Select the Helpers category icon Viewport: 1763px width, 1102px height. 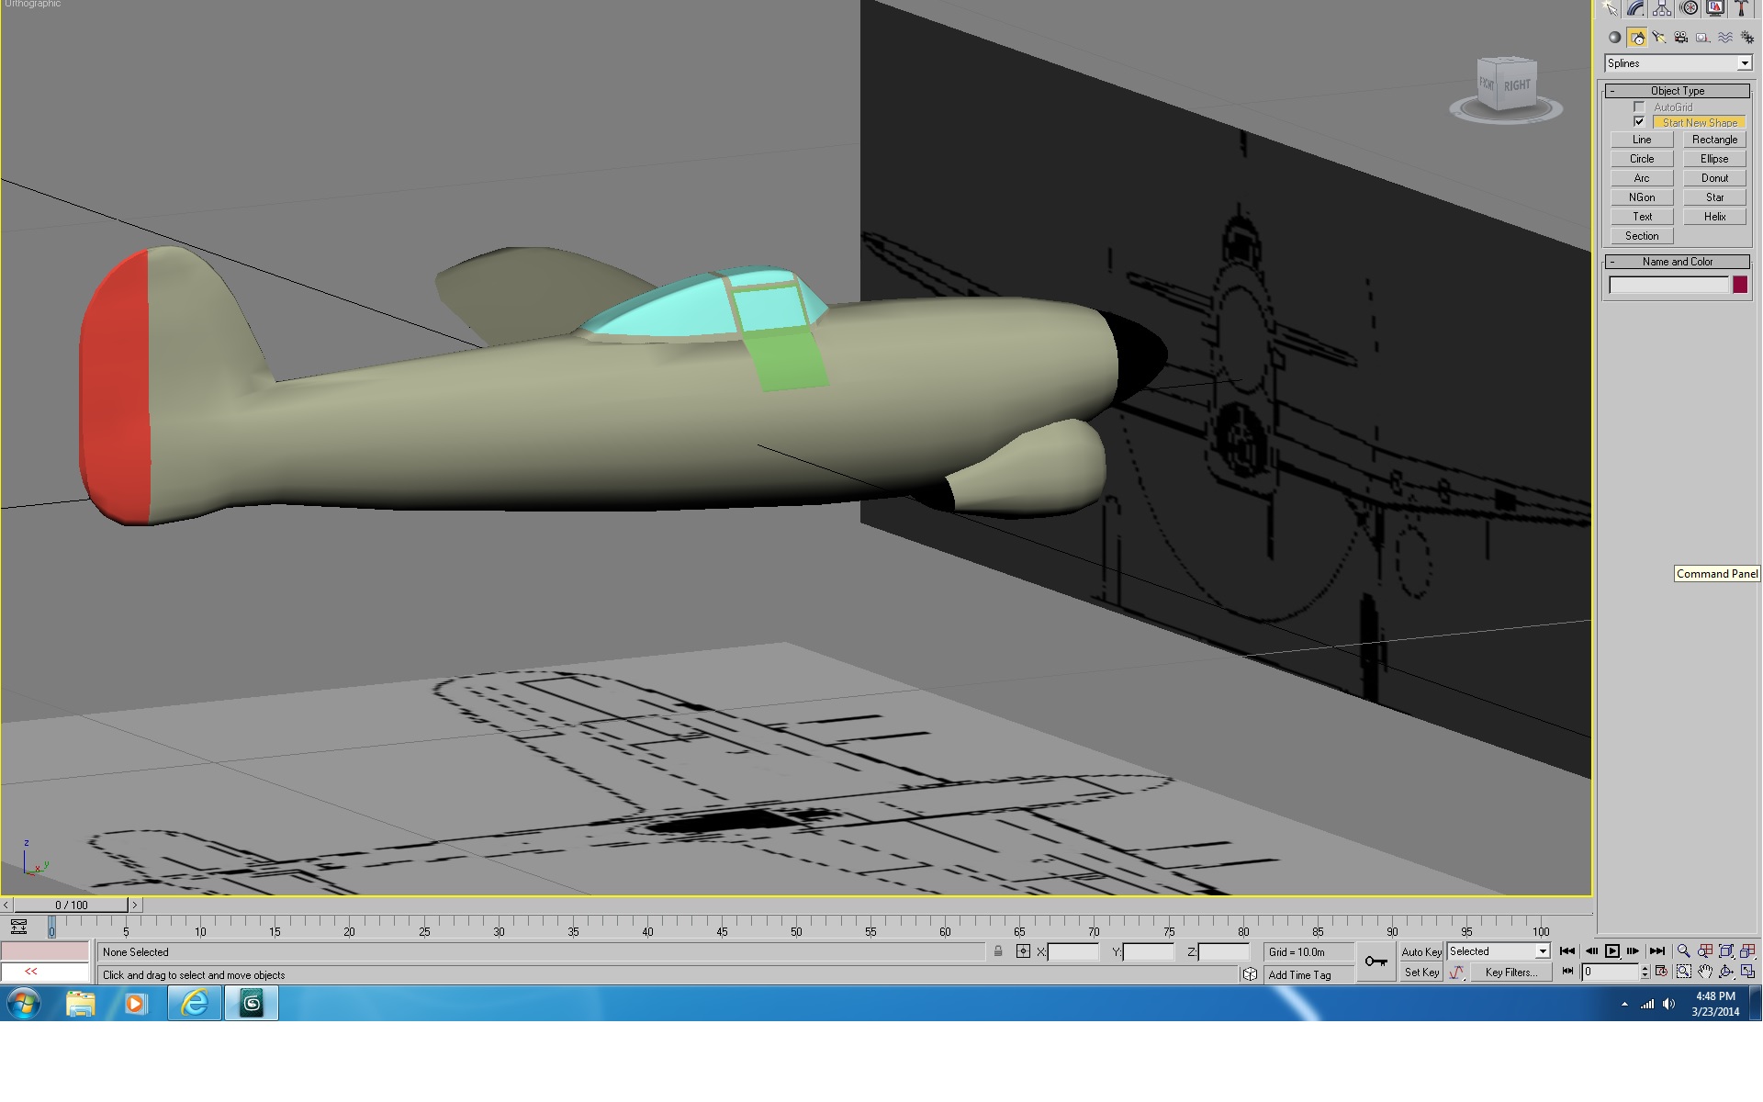click(x=1703, y=38)
